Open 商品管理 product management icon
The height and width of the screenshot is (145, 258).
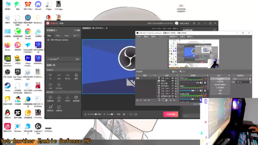click(x=76, y=99)
